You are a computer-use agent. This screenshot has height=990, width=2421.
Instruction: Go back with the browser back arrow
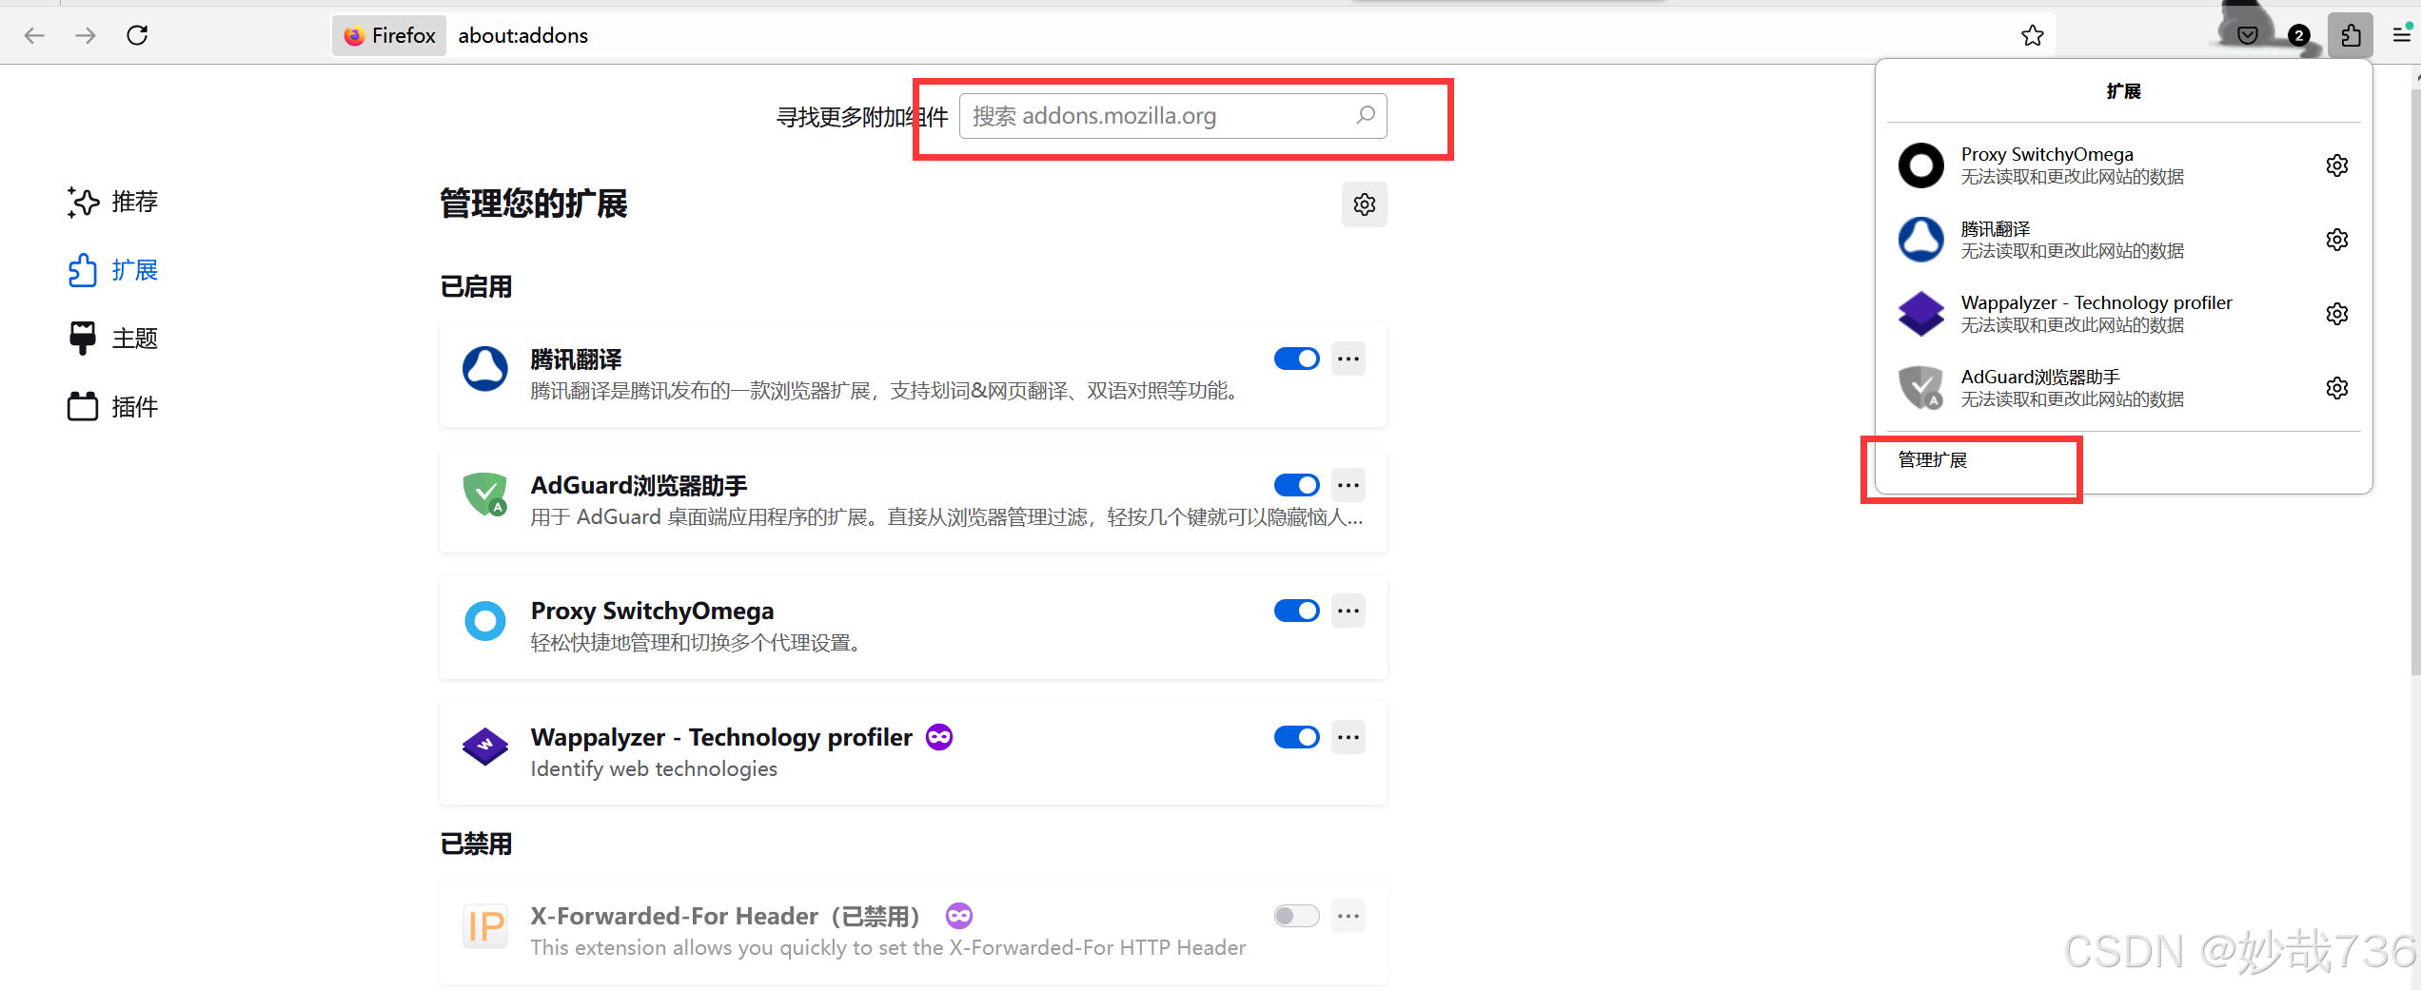34,35
